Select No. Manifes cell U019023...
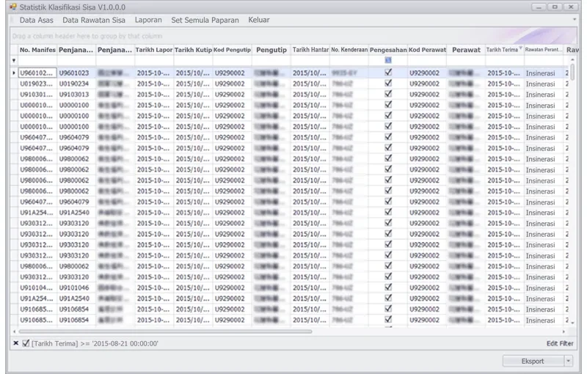 37,84
